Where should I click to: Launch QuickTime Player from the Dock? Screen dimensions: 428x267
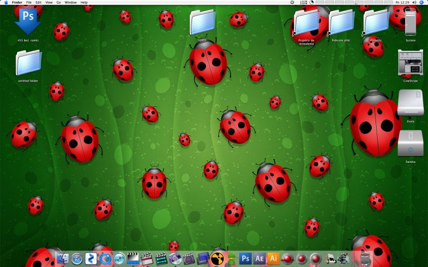pos(105,258)
